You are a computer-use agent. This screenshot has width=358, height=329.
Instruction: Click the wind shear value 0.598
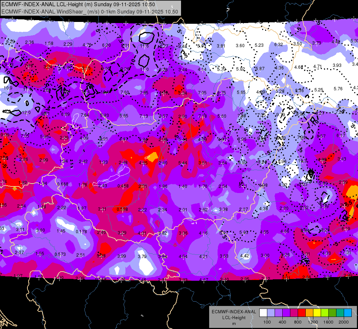[x=123, y=209]
